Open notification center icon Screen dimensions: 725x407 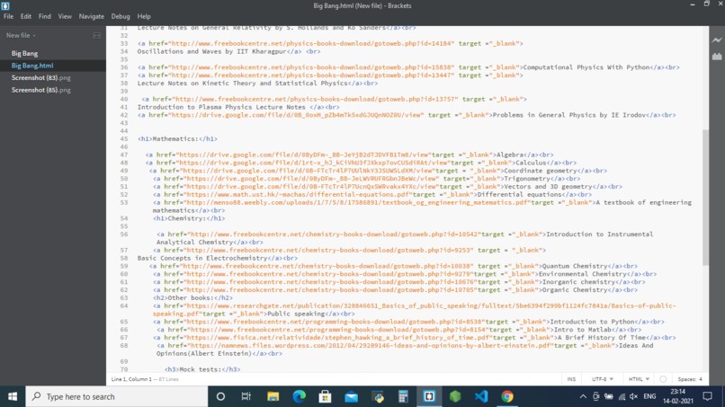pyautogui.click(x=707, y=396)
